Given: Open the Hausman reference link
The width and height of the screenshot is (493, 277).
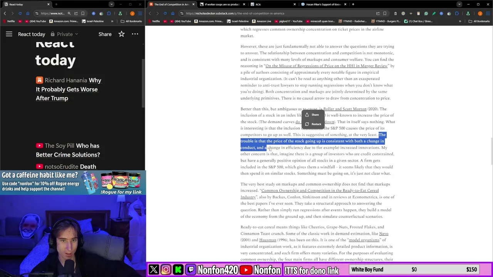Looking at the screenshot, I should pos(268,240).
